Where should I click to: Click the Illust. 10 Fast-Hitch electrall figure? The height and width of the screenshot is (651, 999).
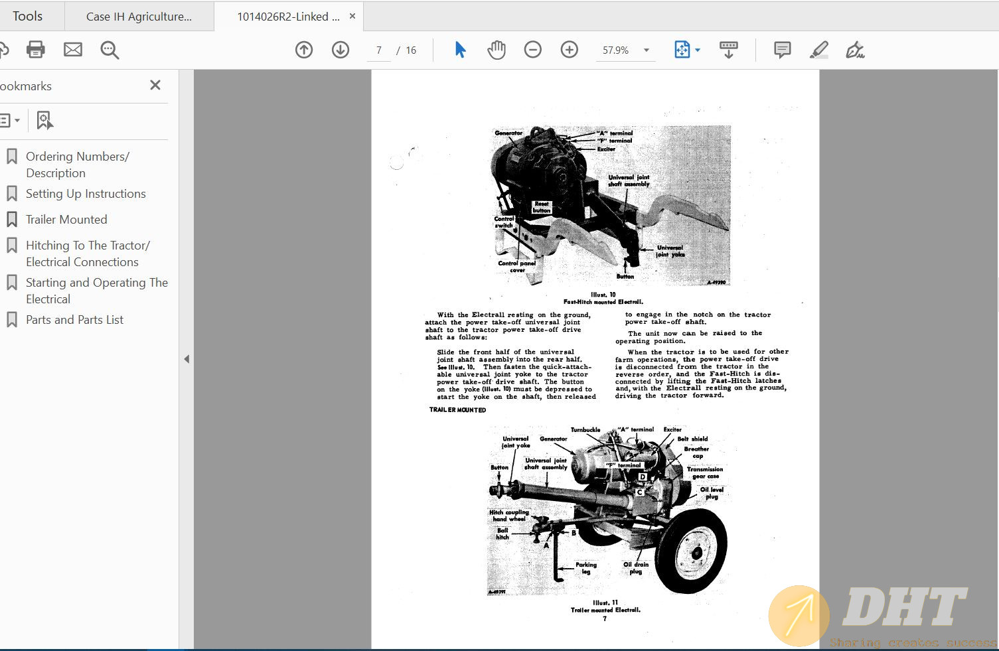coord(609,206)
